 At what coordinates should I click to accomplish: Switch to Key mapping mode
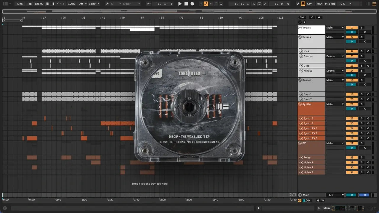click(x=309, y=4)
